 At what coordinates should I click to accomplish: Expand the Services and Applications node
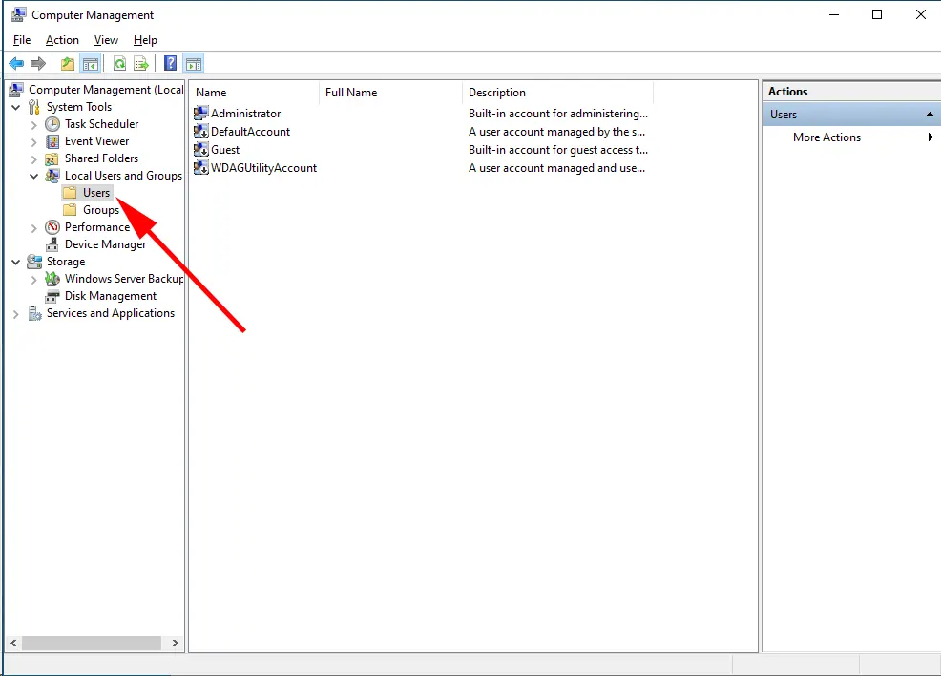click(x=16, y=314)
